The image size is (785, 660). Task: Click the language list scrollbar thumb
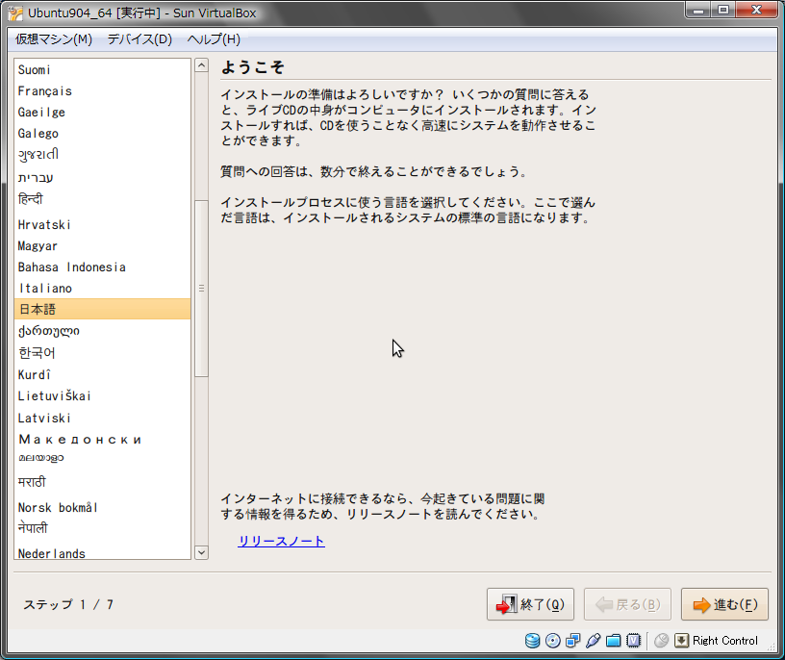[201, 288]
